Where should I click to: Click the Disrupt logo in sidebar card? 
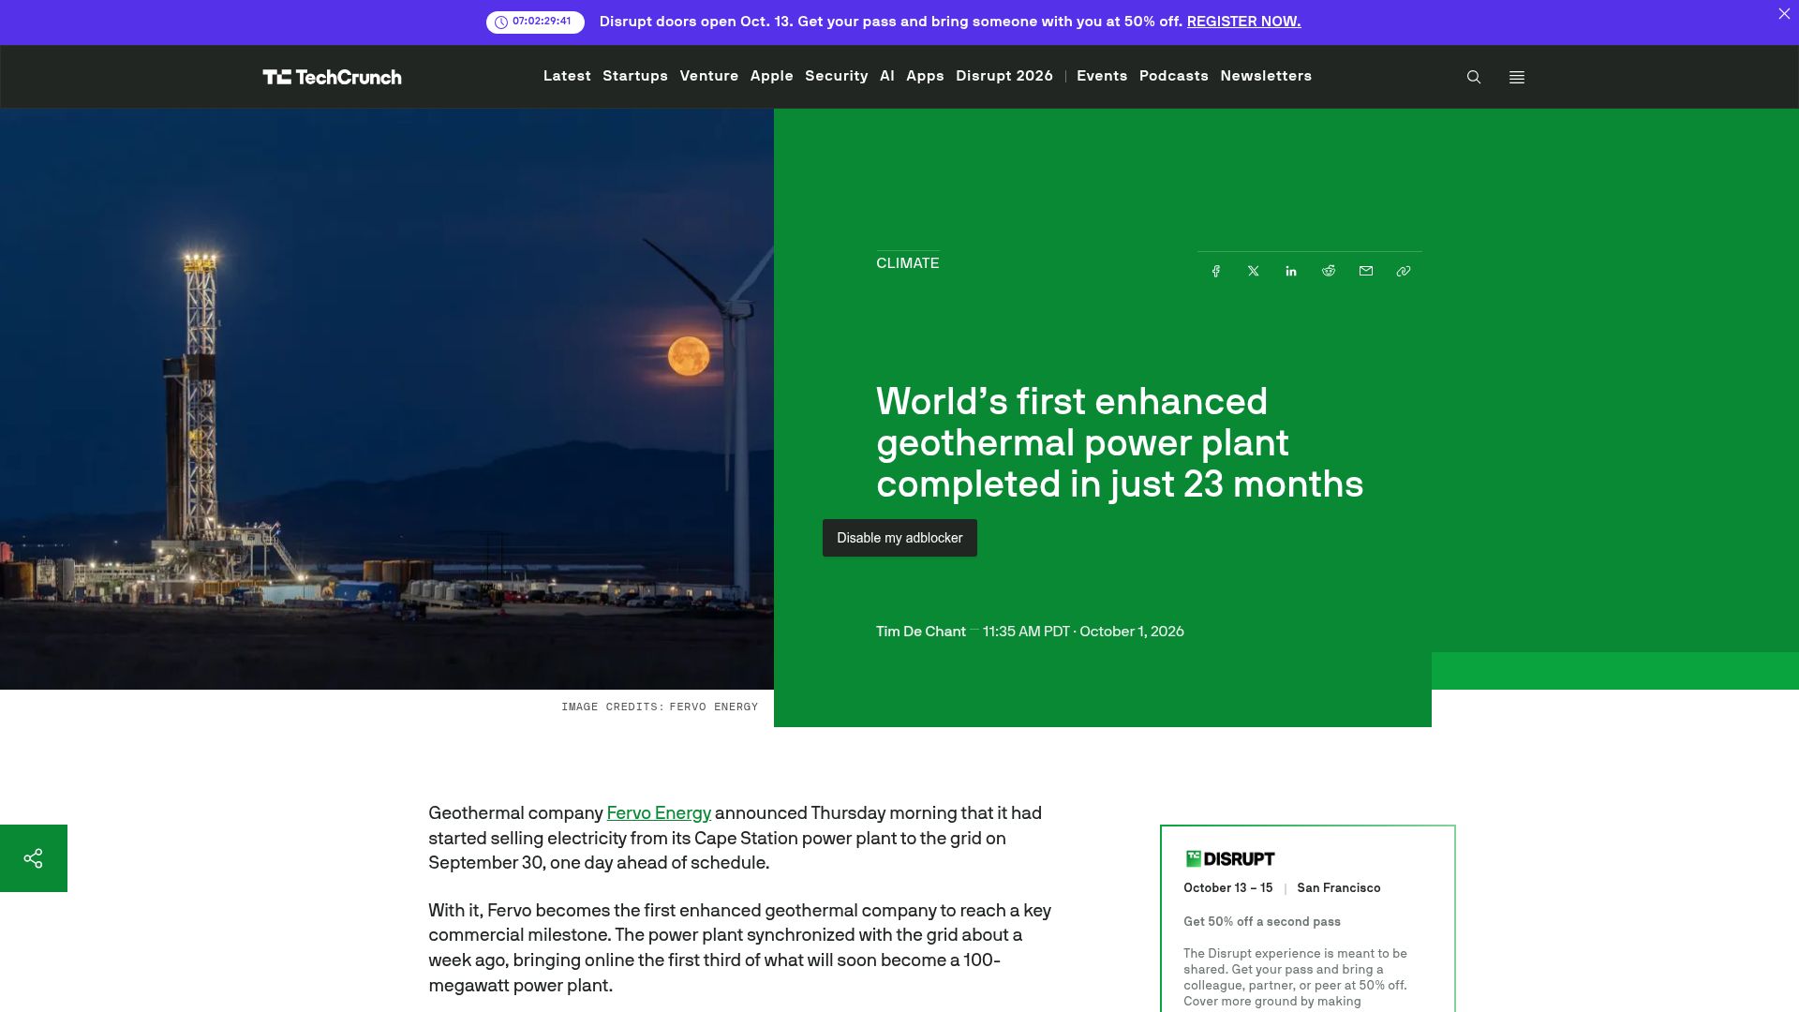coord(1230,858)
